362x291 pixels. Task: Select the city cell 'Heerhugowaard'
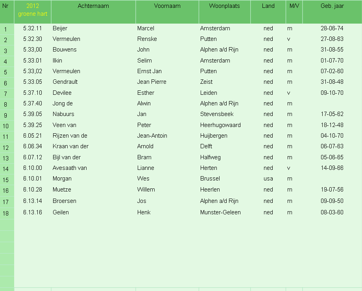point(220,125)
